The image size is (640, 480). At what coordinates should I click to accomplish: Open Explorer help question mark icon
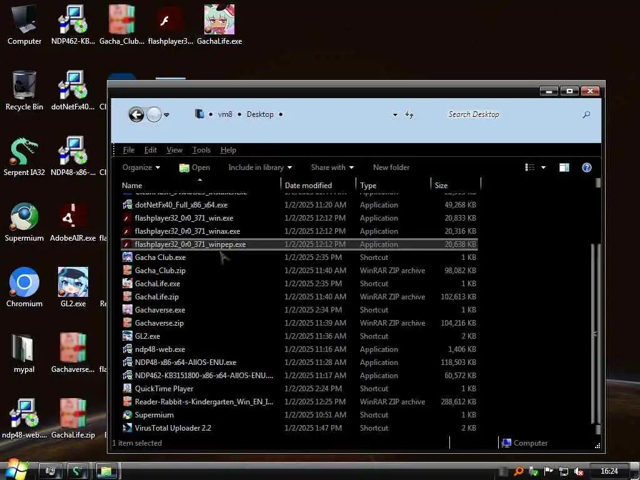coord(586,167)
